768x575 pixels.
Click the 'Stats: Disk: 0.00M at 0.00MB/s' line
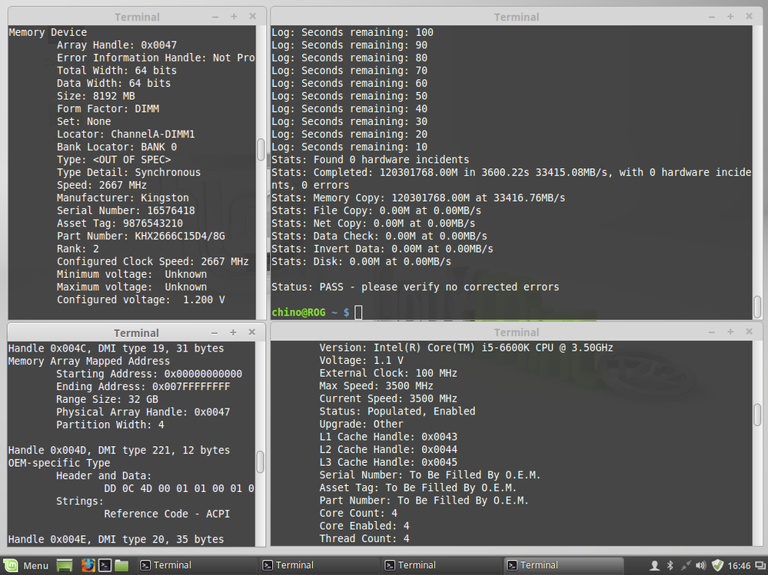coord(361,262)
